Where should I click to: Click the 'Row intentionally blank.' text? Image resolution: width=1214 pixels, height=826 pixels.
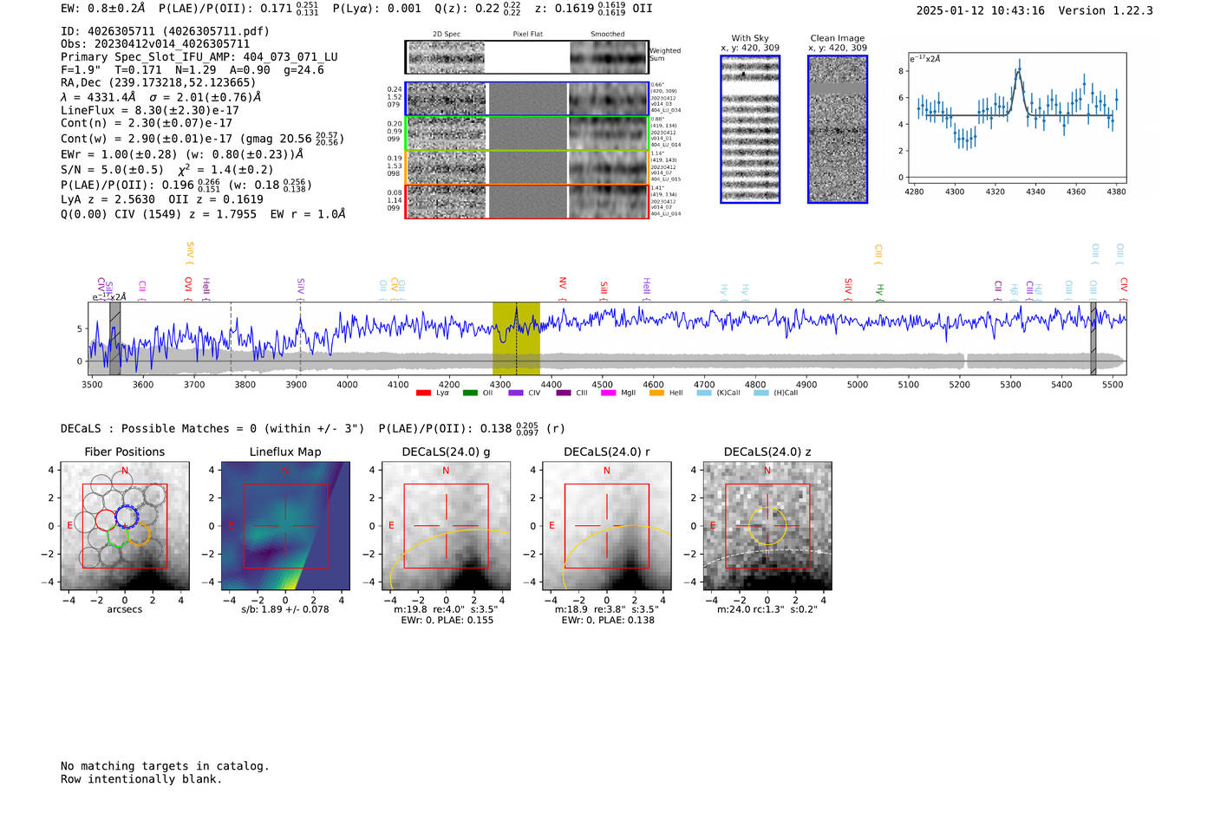141,779
